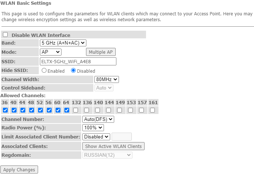The width and height of the screenshot is (254, 175).
Task: Uncheck the channel 44 checkbox
Action: point(23,110)
